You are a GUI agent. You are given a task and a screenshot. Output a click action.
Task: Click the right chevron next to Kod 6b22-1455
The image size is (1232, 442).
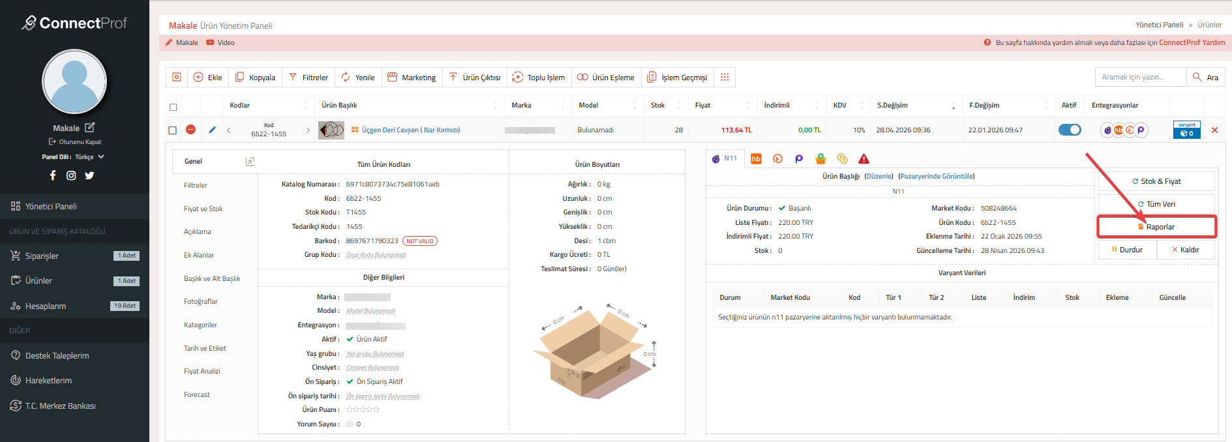[308, 130]
